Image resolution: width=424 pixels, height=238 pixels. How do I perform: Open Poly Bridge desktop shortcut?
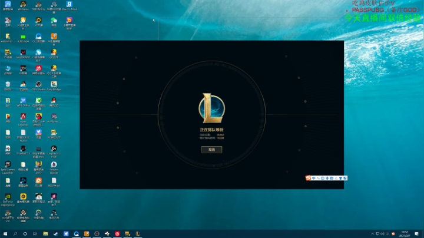(54, 86)
